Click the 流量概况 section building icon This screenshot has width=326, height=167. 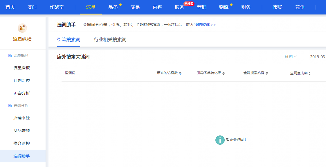click(10, 56)
